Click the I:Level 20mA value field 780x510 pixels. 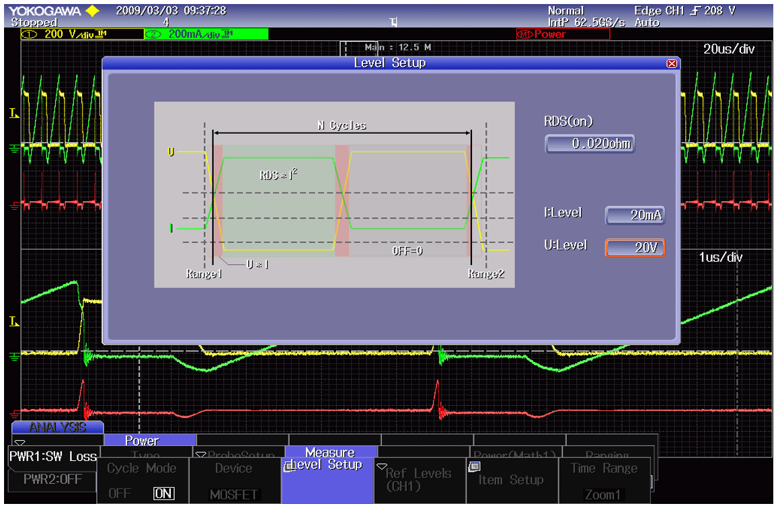pyautogui.click(x=635, y=215)
